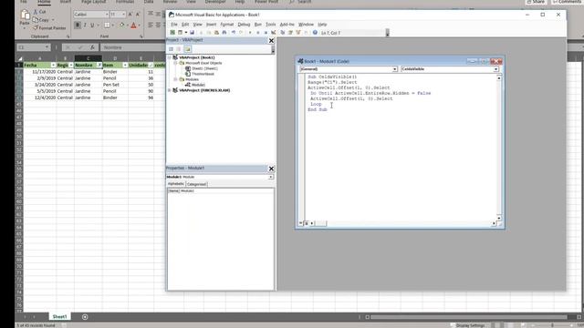Screen dimensions: 584x328
Task: Expand VBAProject (FUNCRES.XLAM) tree node
Action: point(170,90)
